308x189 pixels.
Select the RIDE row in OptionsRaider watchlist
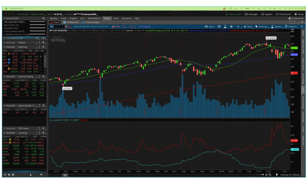[x=24, y=112]
